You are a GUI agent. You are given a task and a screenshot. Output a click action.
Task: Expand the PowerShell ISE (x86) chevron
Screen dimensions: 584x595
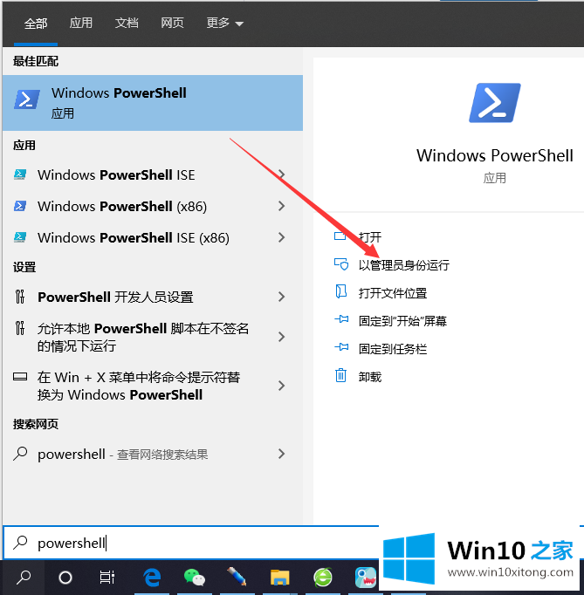(x=281, y=237)
